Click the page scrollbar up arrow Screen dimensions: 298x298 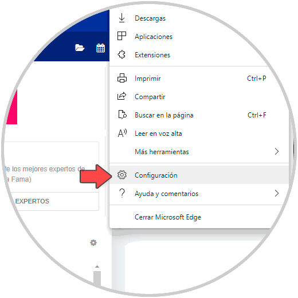tap(97, 266)
